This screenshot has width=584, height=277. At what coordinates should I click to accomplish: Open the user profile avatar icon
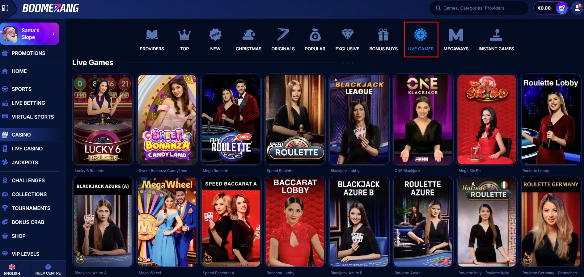pos(577,8)
